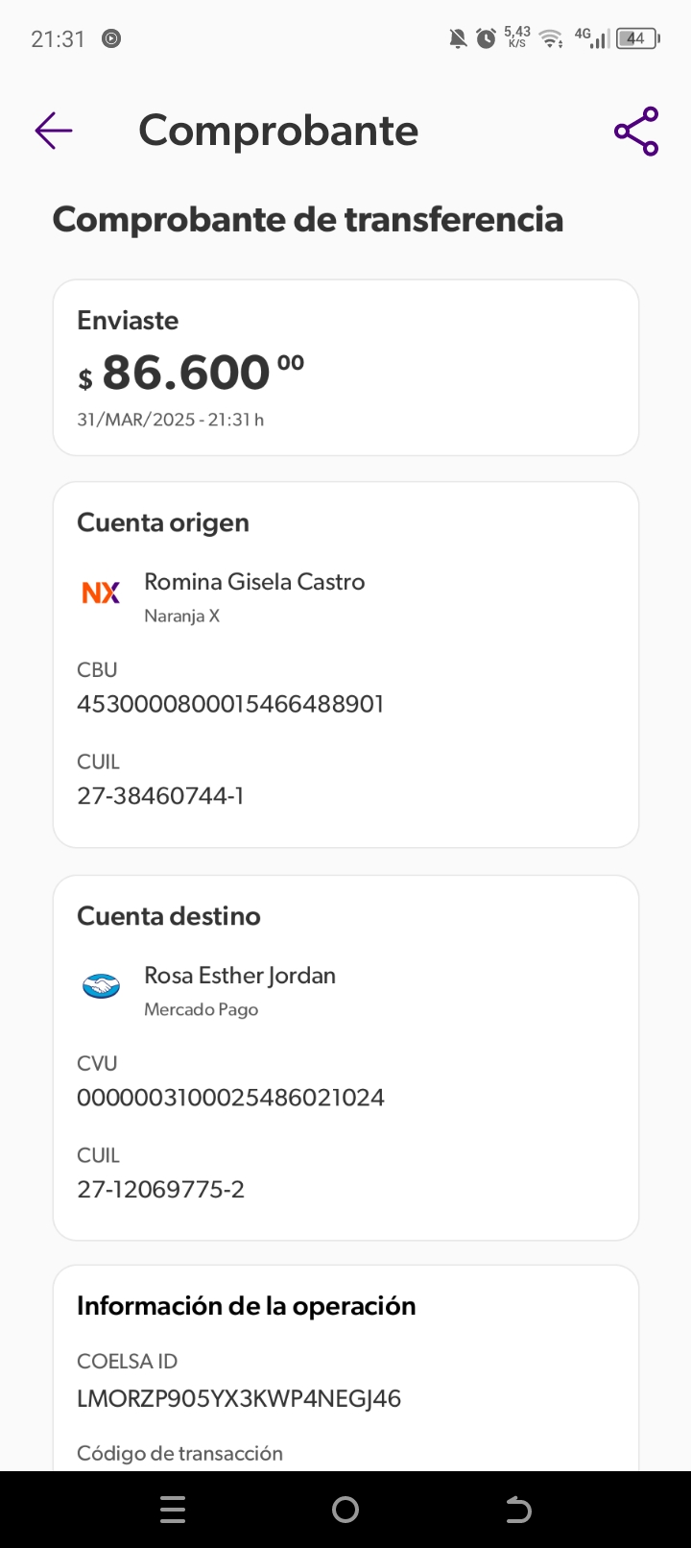Tap the back arrow icon
Image resolution: width=691 pixels, height=1548 pixels.
[54, 131]
